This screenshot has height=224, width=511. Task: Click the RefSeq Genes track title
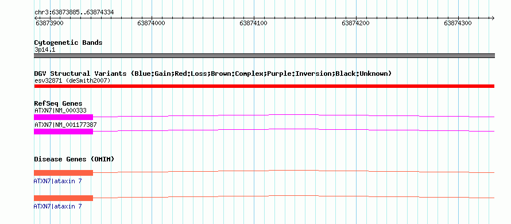click(58, 104)
